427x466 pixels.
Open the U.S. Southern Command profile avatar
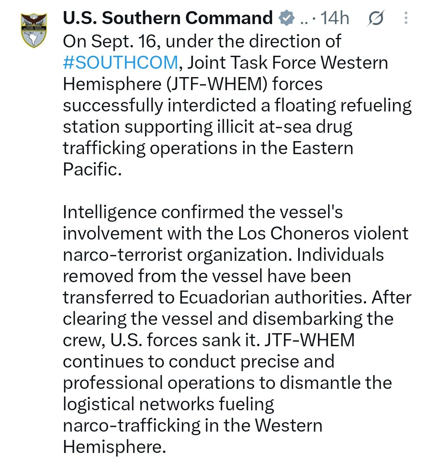pyautogui.click(x=34, y=30)
